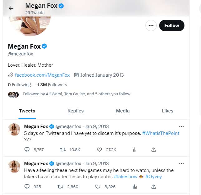Click the #WhatIsThePoint hashtag

tap(161, 133)
